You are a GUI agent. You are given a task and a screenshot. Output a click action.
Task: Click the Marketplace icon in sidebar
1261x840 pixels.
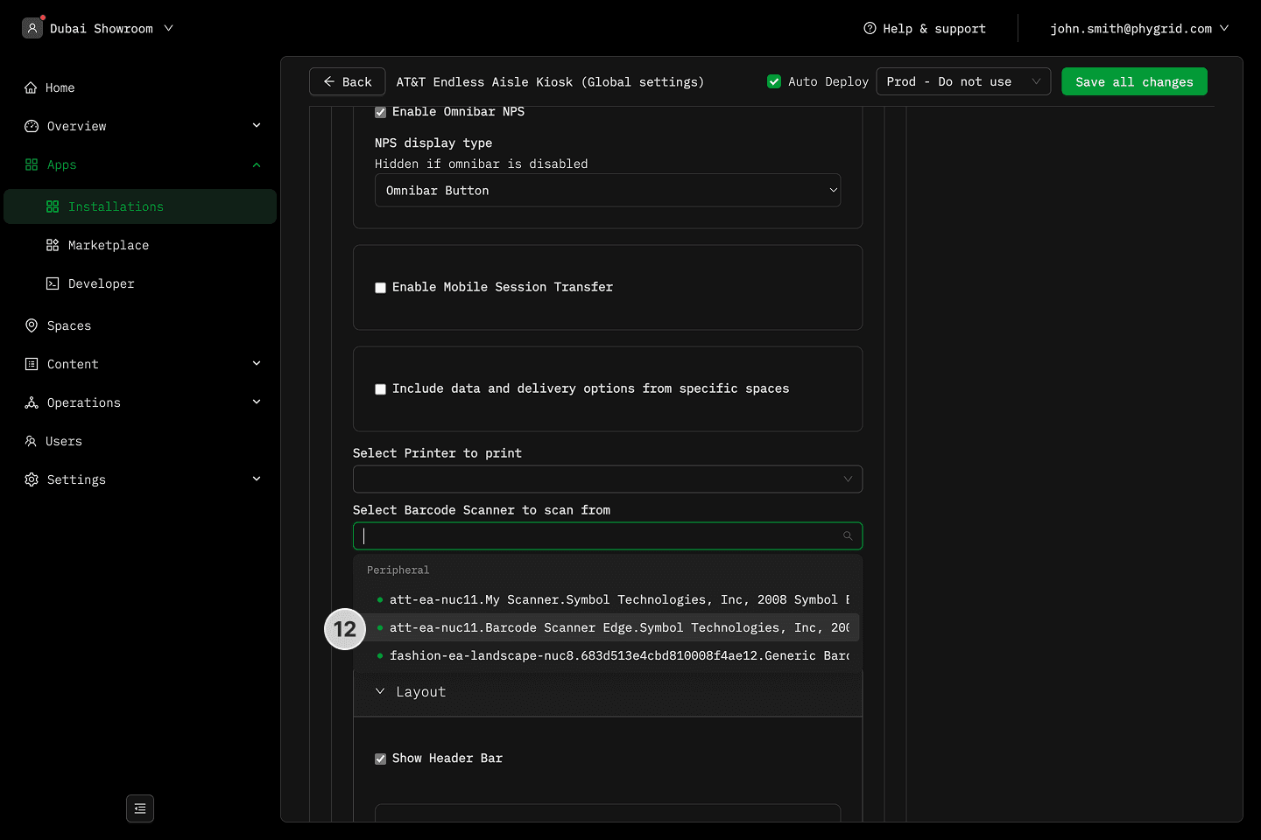53,245
